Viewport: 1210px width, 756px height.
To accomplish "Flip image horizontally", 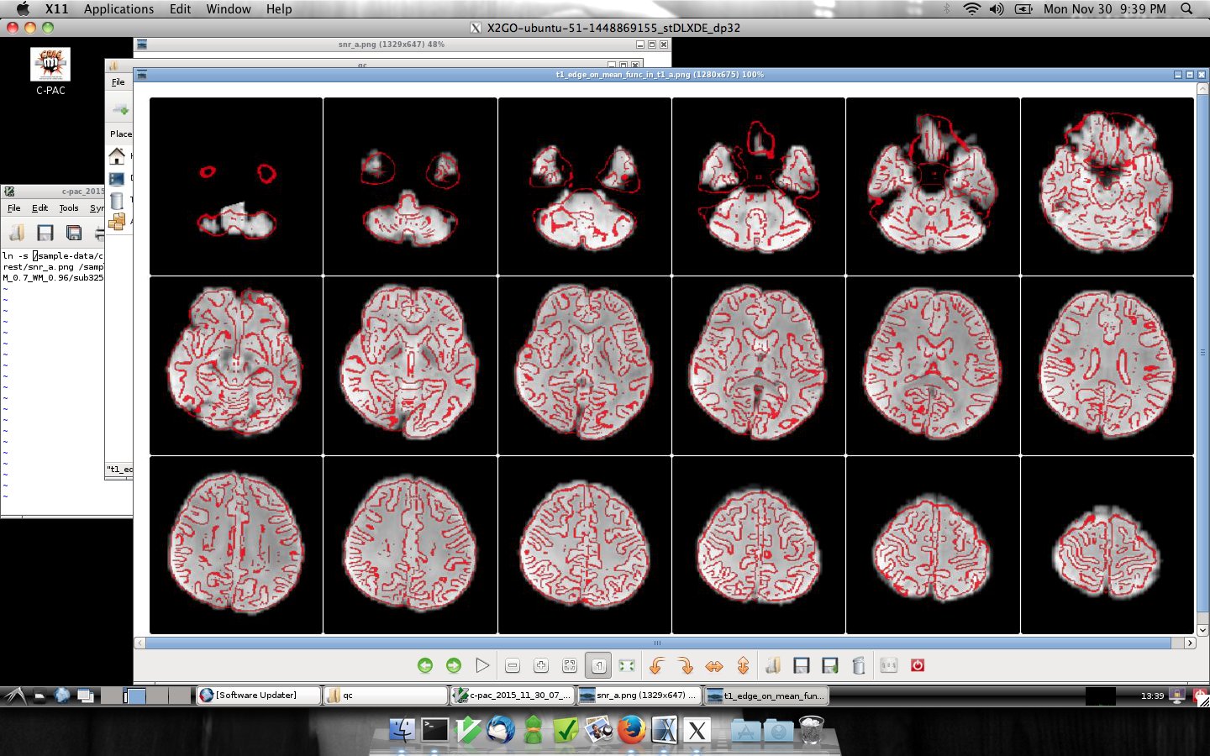I will coord(714,665).
